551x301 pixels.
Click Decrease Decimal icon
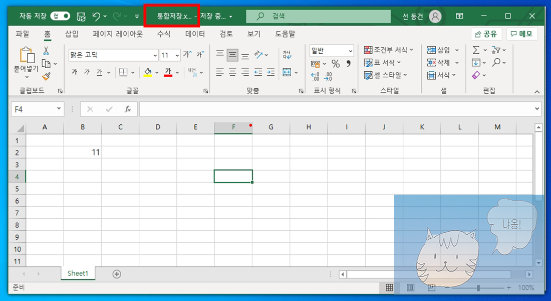click(328, 76)
